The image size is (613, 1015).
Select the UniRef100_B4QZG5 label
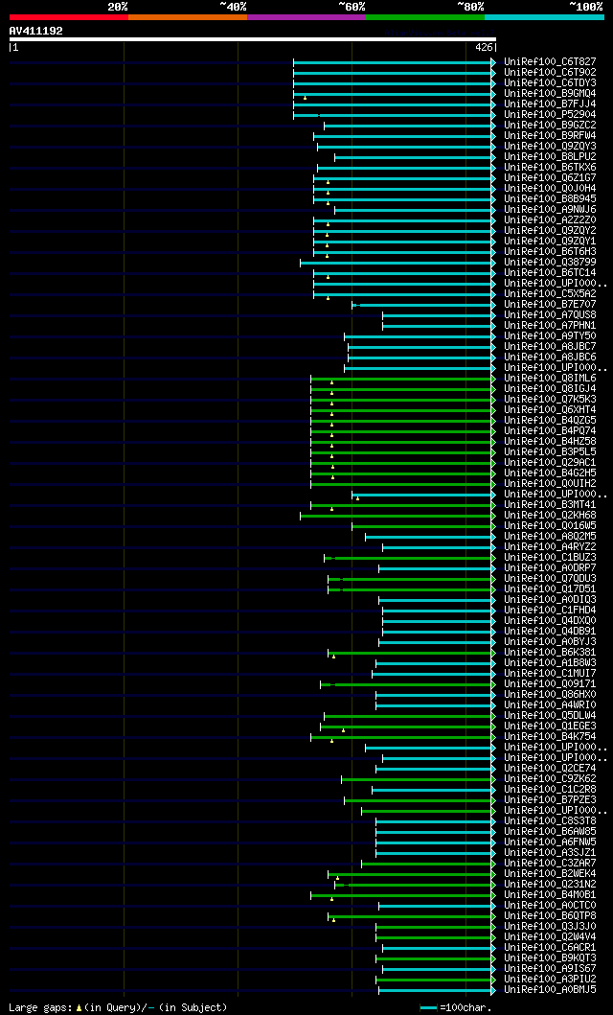pyautogui.click(x=551, y=421)
